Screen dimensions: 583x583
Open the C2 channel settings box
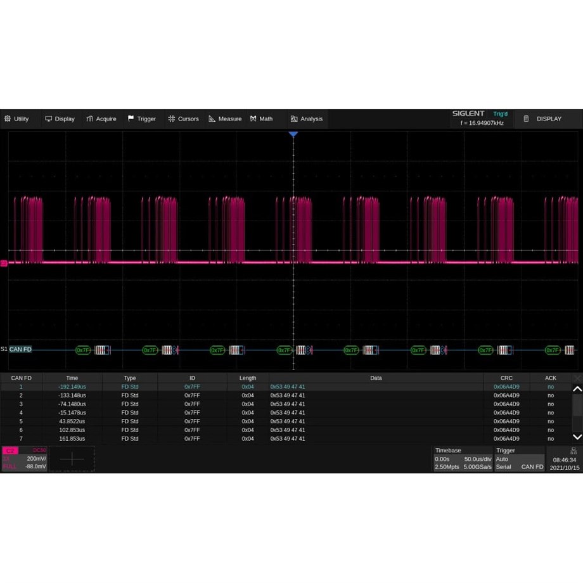coord(25,458)
